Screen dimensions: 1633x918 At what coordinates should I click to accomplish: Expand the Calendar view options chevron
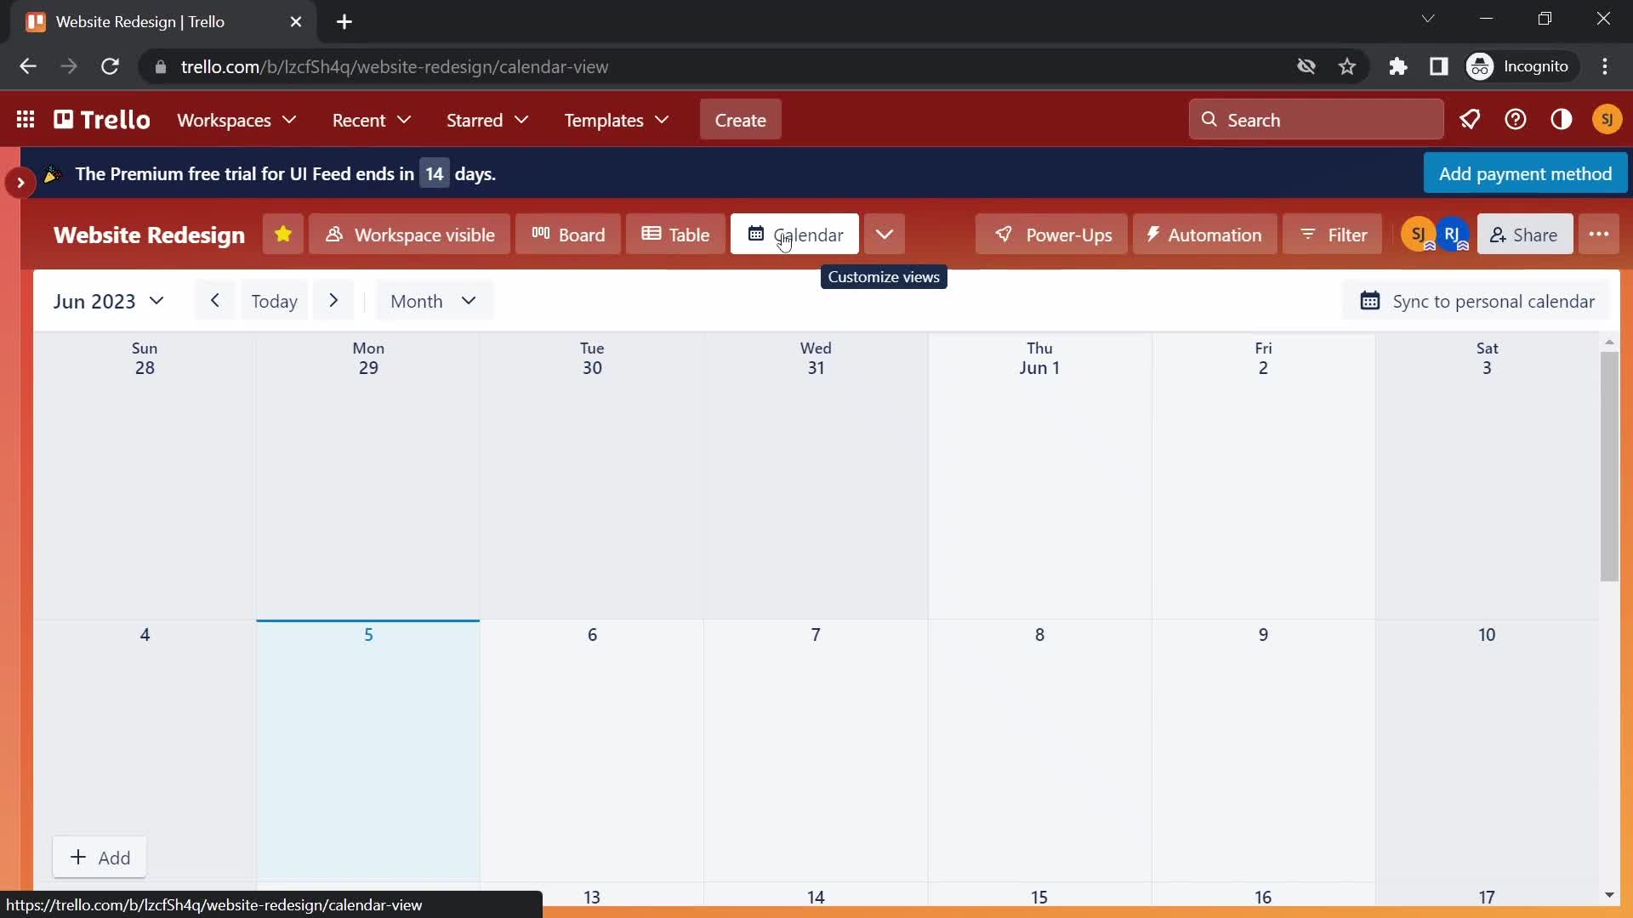coord(885,235)
